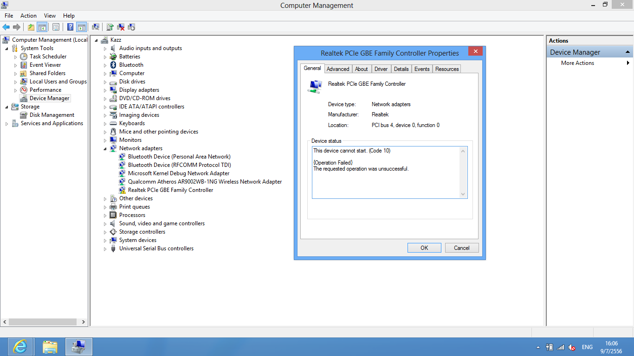Viewport: 634px width, 356px height.
Task: Click the Uninstall device toolbar icon
Action: pos(121,27)
